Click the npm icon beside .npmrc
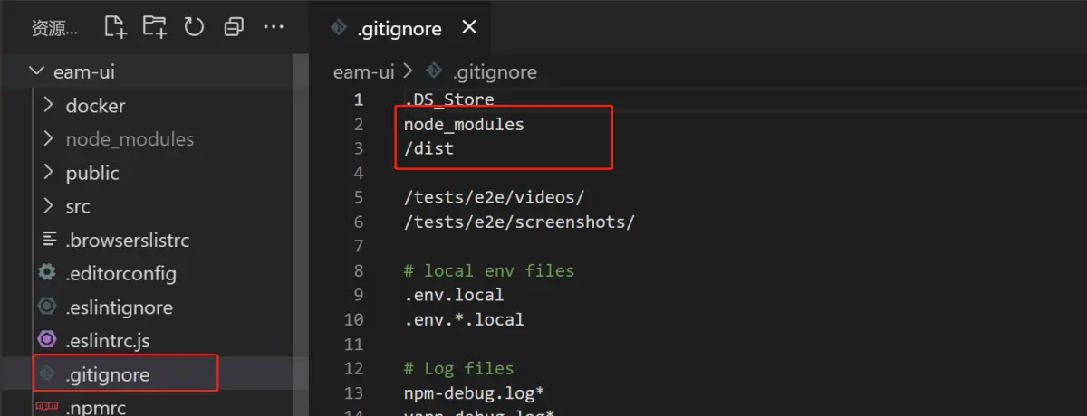1087x416 pixels. pos(47,409)
